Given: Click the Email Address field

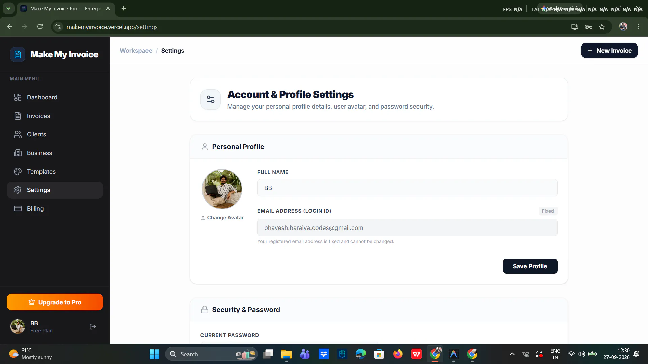Looking at the screenshot, I should (x=407, y=227).
